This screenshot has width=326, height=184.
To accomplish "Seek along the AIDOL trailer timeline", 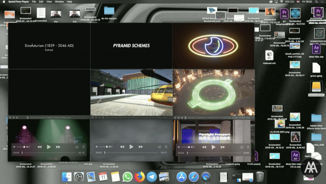I will coord(49,152).
